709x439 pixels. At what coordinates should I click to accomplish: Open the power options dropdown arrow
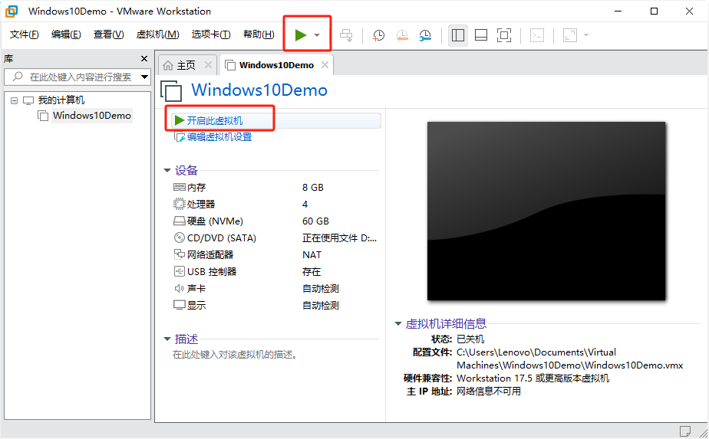317,35
